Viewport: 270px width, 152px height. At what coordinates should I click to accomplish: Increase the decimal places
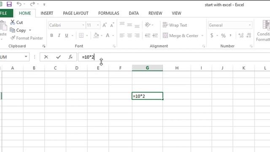(241, 35)
